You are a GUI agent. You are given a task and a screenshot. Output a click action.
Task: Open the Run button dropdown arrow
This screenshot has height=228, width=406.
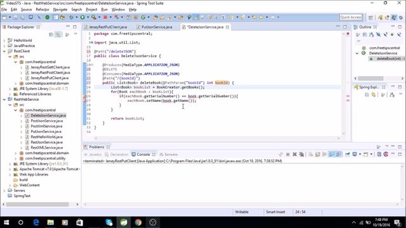click(x=88, y=17)
